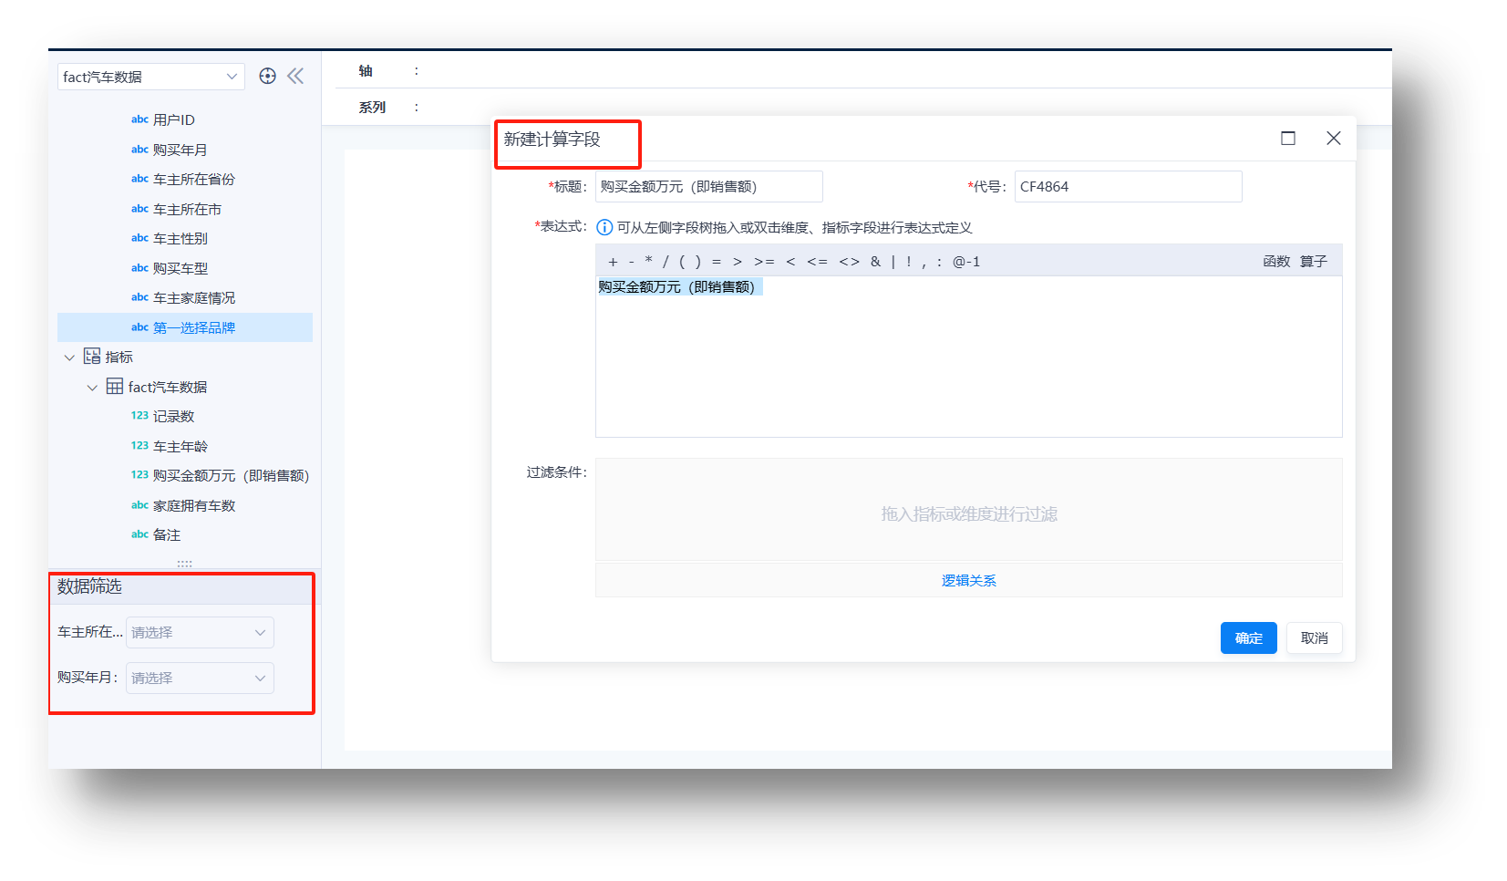The image size is (1507, 881).
Task: Open the fact汽车数据 dataset dropdown
Action: point(151,78)
